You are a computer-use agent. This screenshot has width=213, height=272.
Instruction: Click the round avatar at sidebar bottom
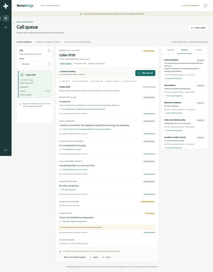tap(6, 150)
